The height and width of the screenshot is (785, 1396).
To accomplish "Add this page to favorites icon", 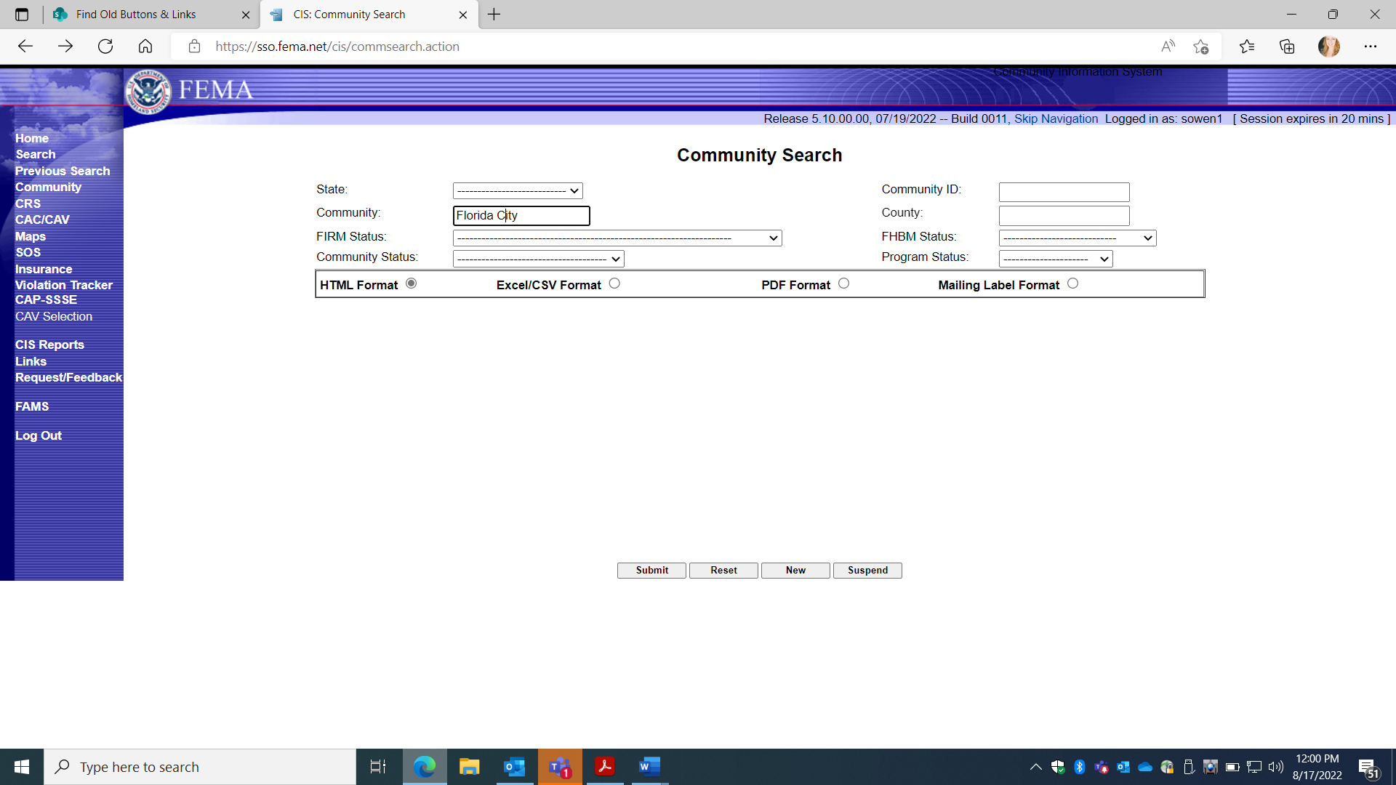I will pyautogui.click(x=1200, y=47).
